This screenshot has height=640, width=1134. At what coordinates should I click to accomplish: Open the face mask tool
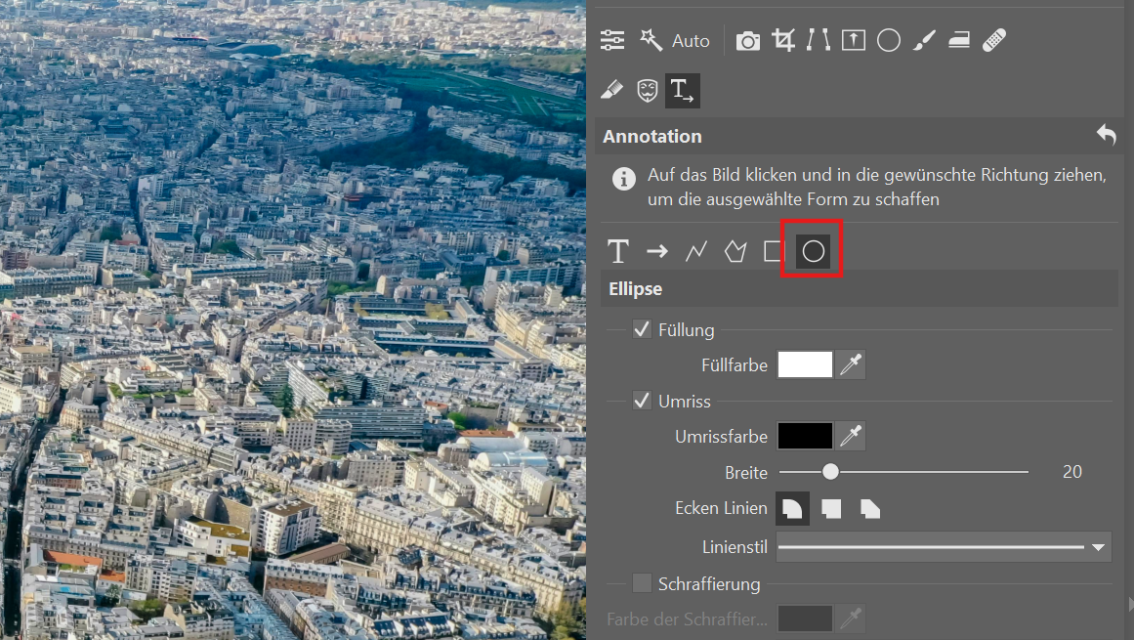point(647,91)
